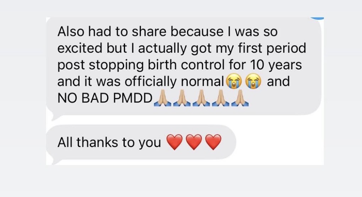362x197 pixels.
Task: Tap the fourth praying hands emoji
Action: coord(221,98)
